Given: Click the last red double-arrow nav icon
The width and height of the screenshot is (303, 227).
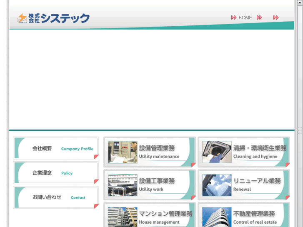Looking at the screenshot, I should (x=276, y=17).
